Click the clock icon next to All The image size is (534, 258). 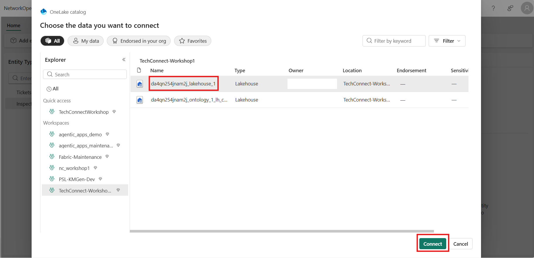pyautogui.click(x=49, y=89)
